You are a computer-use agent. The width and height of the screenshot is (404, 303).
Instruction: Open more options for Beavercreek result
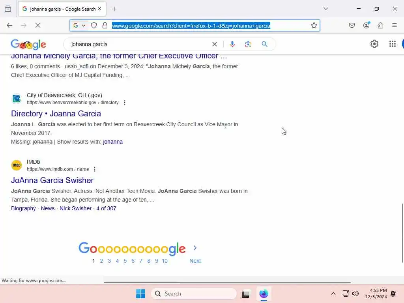125,103
